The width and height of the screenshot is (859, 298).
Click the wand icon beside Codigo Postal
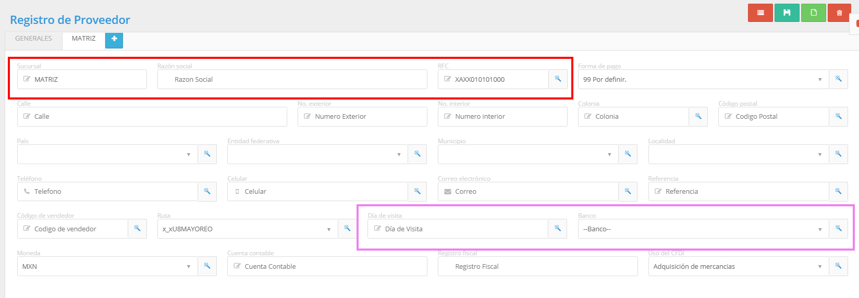[x=838, y=117]
